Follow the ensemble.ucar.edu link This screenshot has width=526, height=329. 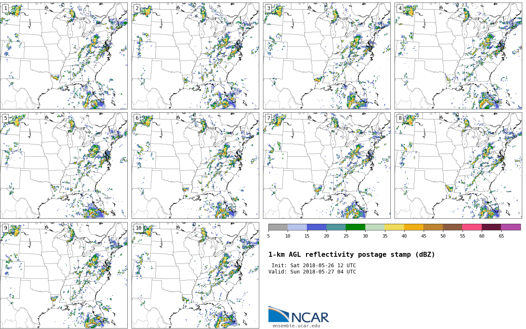(x=296, y=326)
